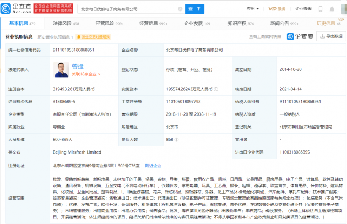The image size is (347, 224).
Task: Switch to the 企业发展 tab
Action: [x=197, y=24]
